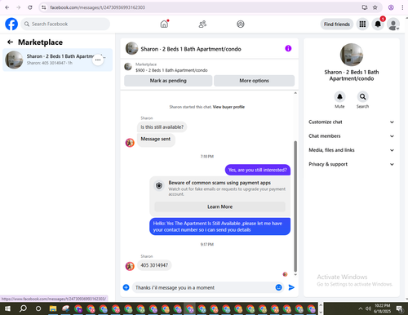Reload the page
Image resolution: width=408 pixels, height=315 pixels.
30,7
